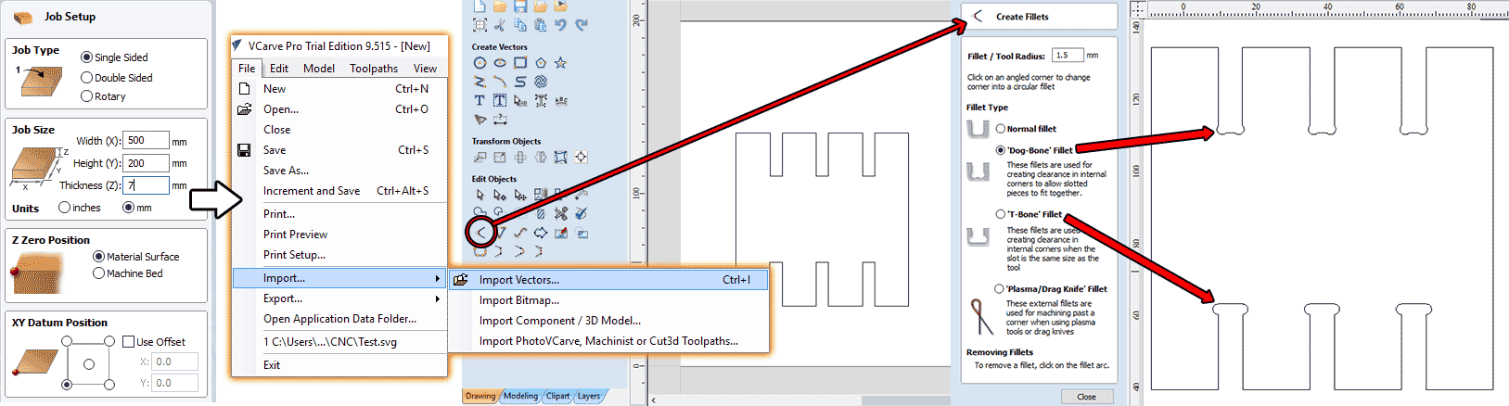Select the Draw Polygon tool
The image size is (1509, 406).
tap(541, 62)
